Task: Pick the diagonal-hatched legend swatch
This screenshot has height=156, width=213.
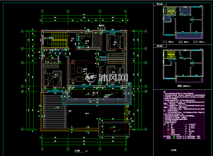Action: (195, 42)
